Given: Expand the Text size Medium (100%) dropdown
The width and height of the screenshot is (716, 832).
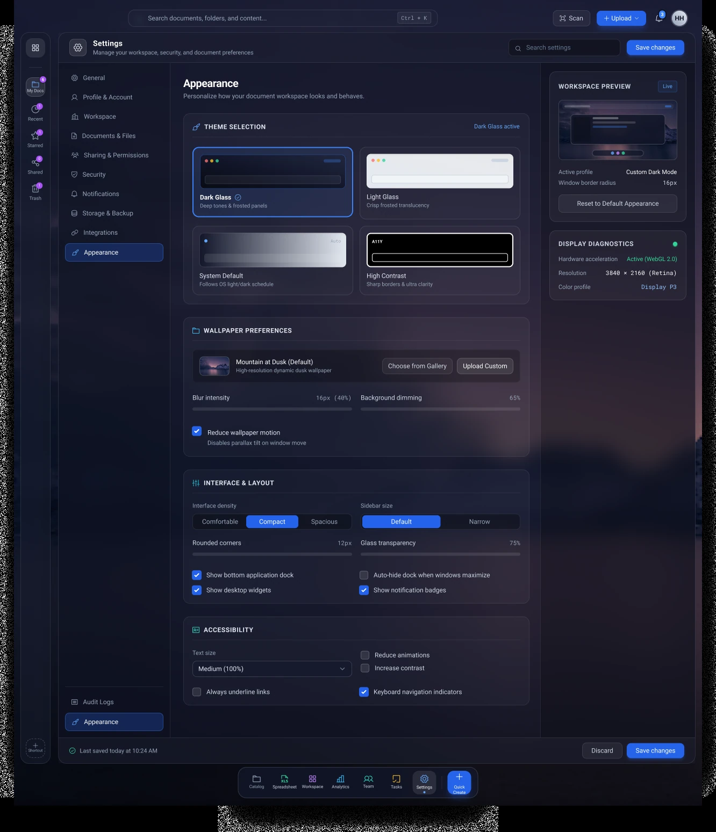Looking at the screenshot, I should (x=272, y=669).
